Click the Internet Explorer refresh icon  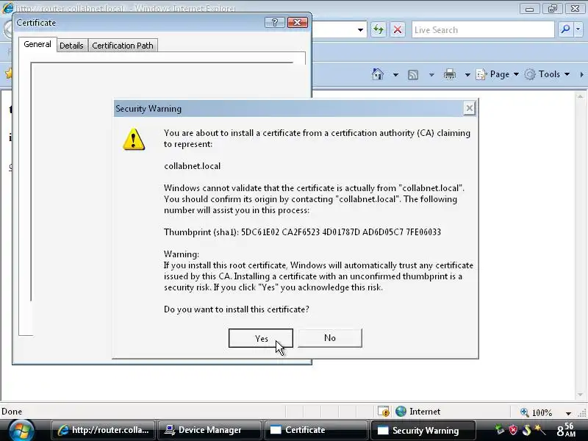click(x=379, y=29)
